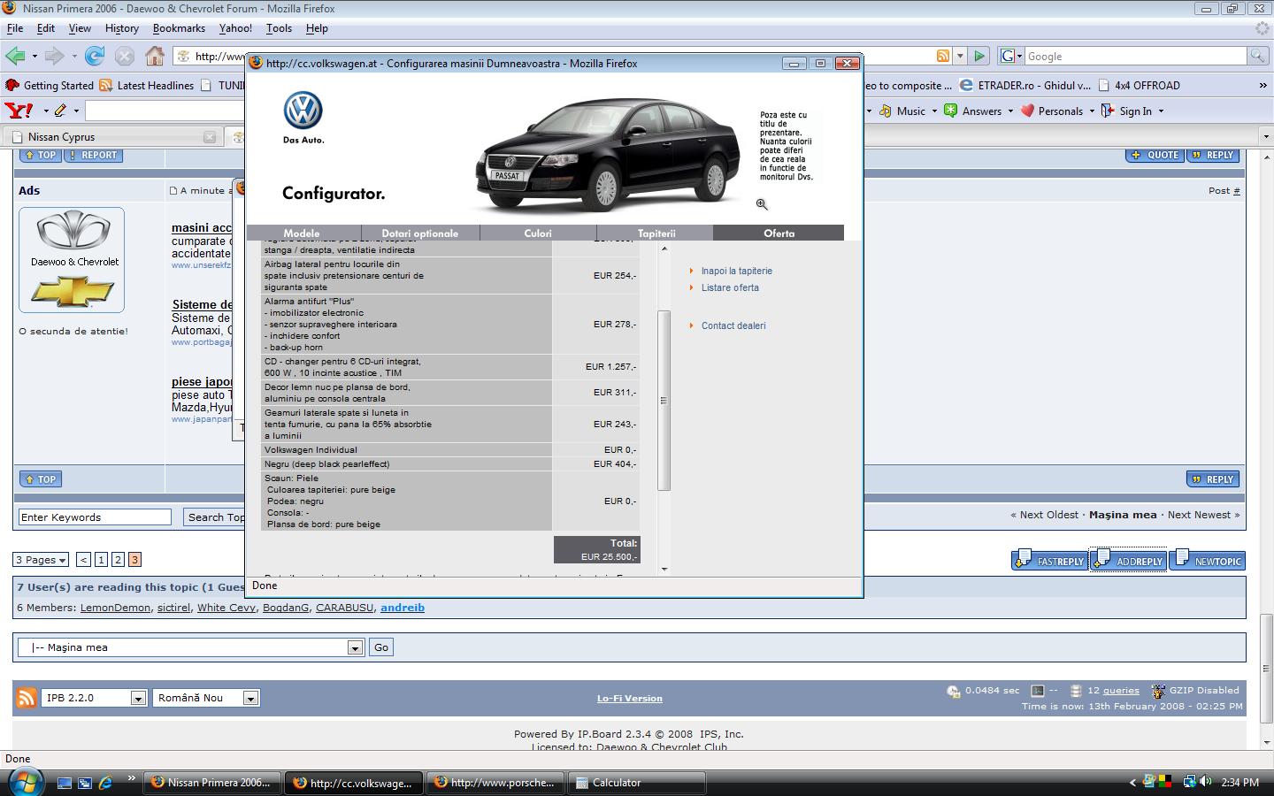Click the forum RSS feed icon at bottom left
The height and width of the screenshot is (796, 1274).
click(27, 698)
